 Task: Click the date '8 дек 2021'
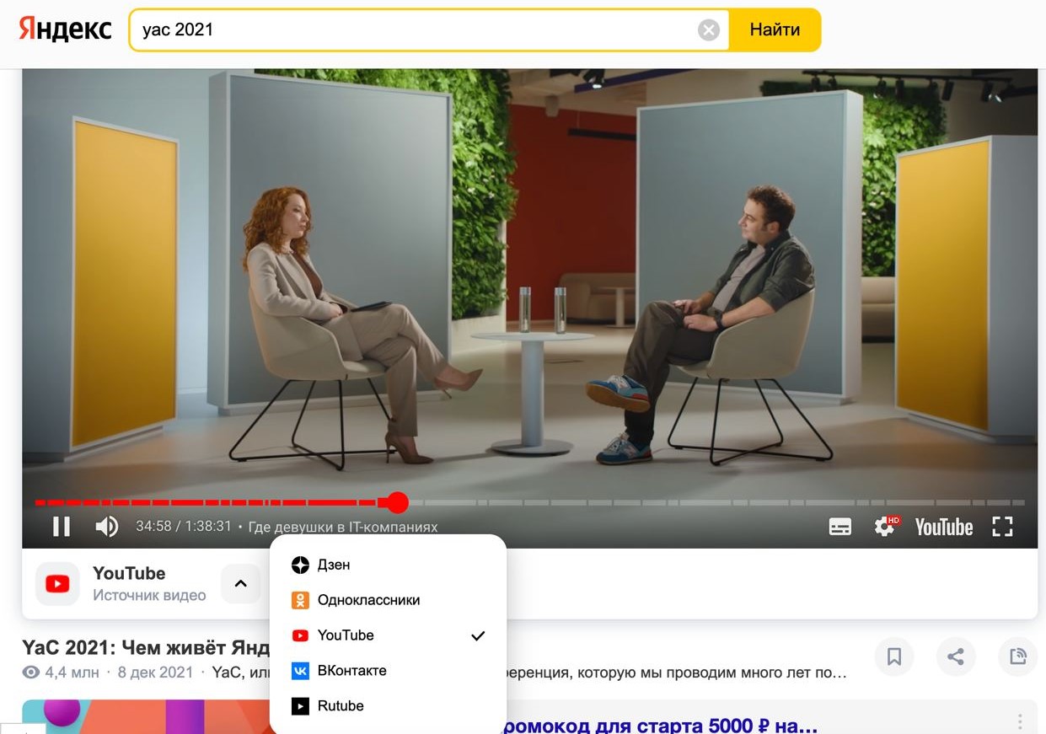click(155, 672)
